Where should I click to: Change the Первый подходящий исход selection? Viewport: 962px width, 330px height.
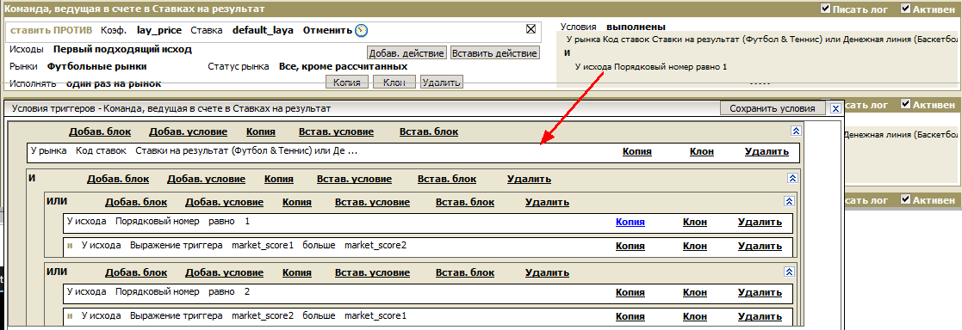(x=122, y=50)
